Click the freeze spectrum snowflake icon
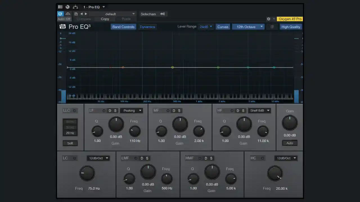The height and width of the screenshot is (202, 360). (x=272, y=27)
